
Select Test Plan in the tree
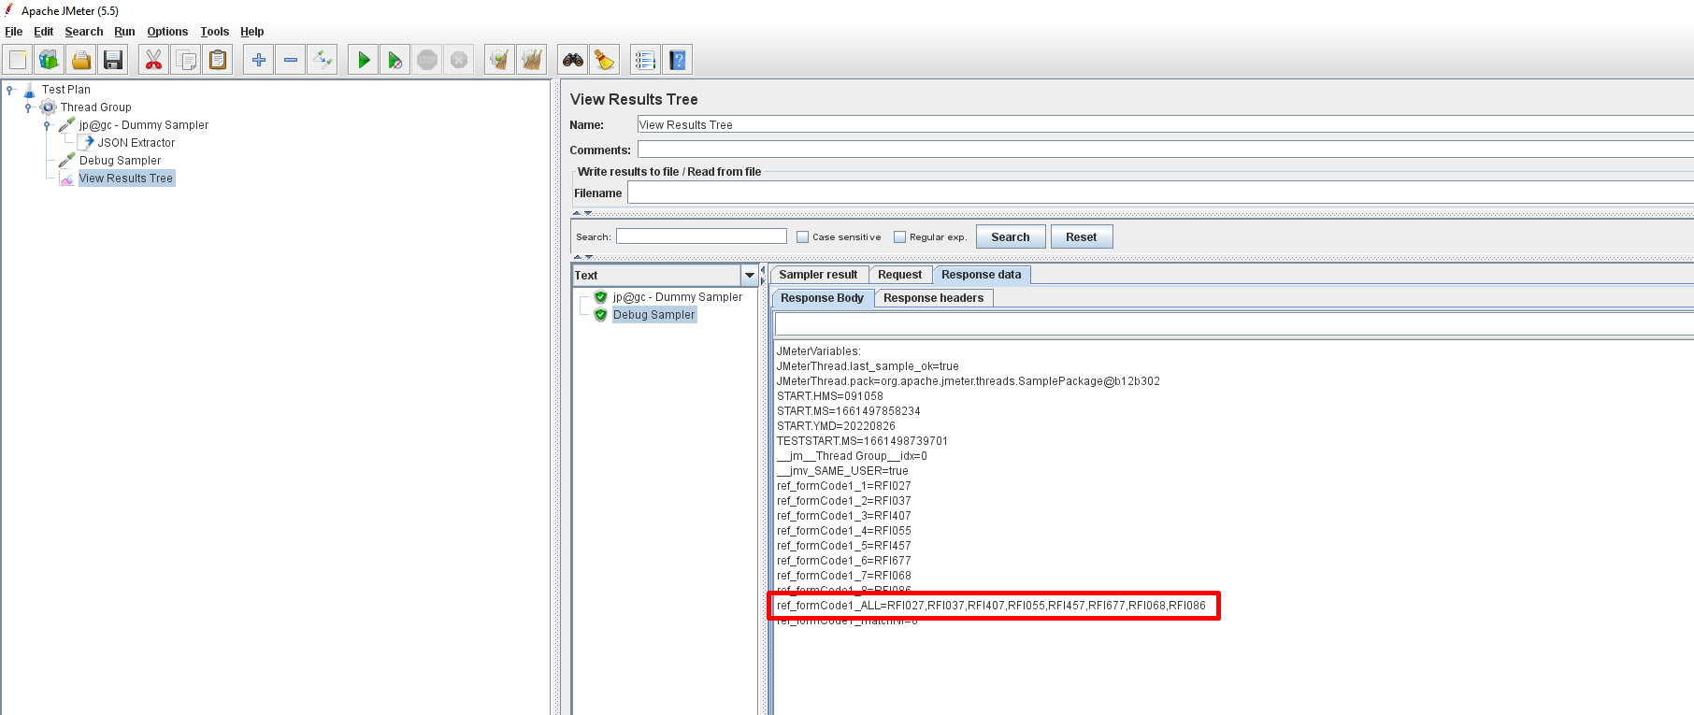tap(66, 90)
